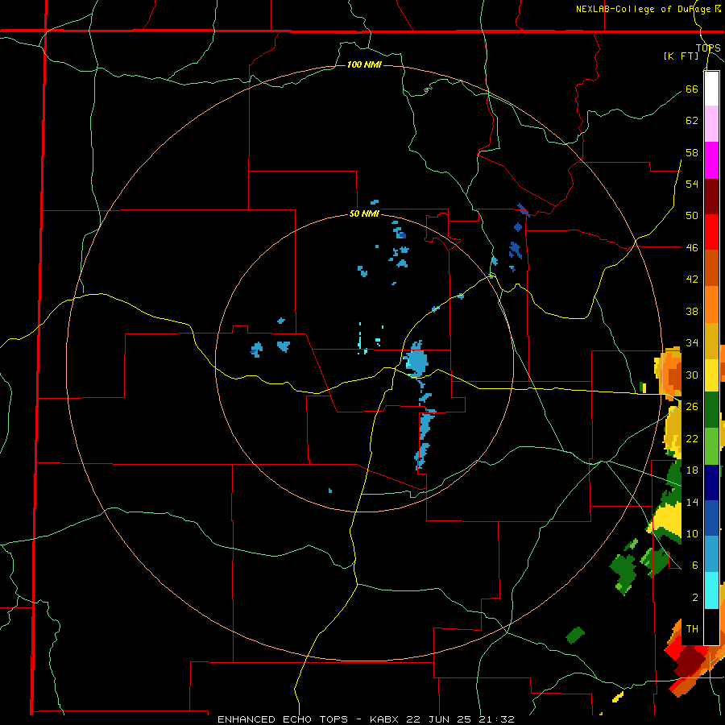Click the bright red legend swatch near 46
This screenshot has width=725, height=725.
[x=711, y=232]
